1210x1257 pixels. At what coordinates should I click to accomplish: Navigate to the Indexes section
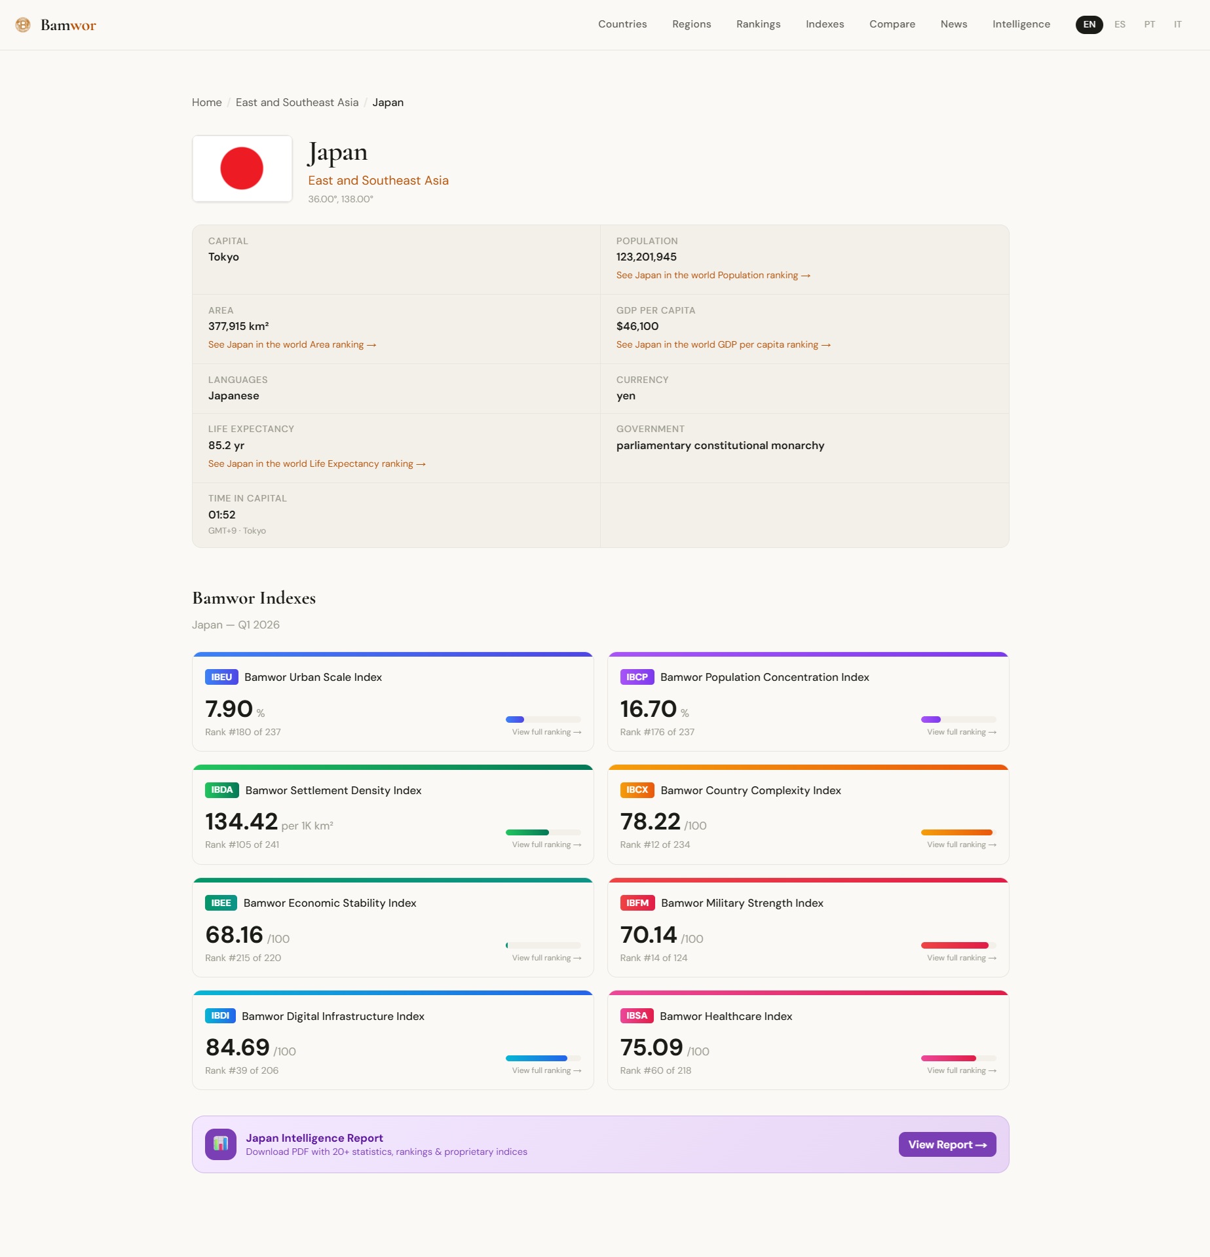click(824, 24)
